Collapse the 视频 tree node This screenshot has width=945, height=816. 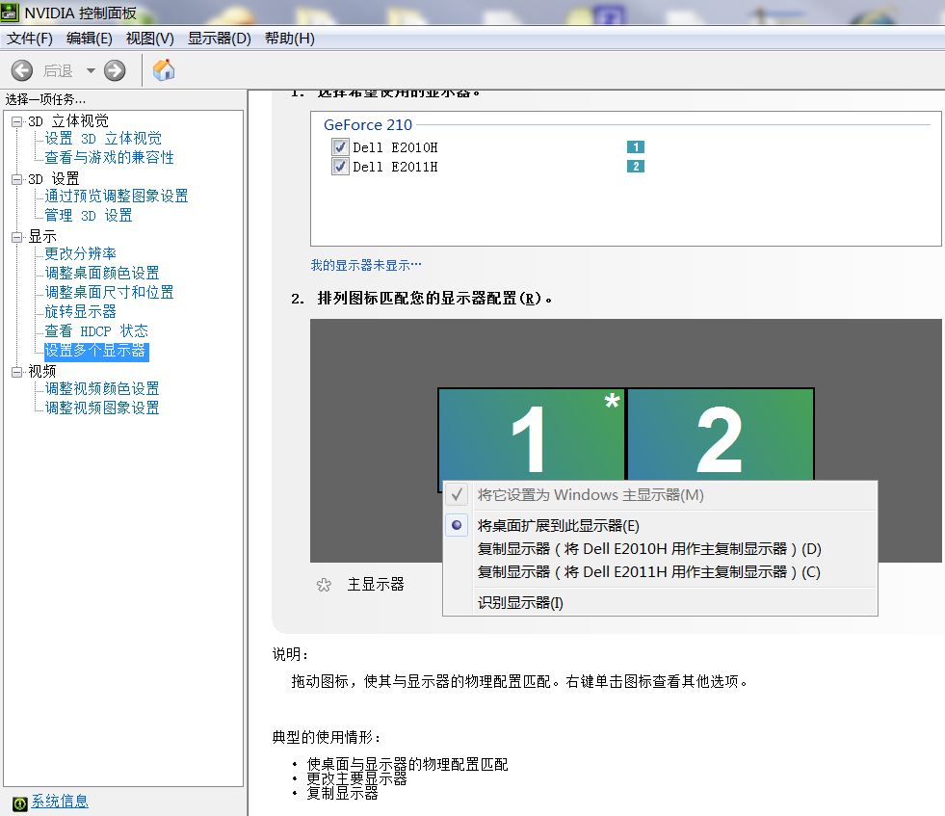[17, 372]
